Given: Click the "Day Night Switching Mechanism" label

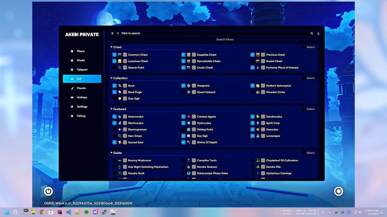Looking at the screenshot, I should pos(148,167).
